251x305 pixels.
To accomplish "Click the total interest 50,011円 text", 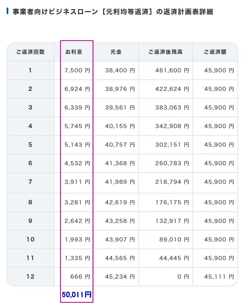I will (x=77, y=294).
